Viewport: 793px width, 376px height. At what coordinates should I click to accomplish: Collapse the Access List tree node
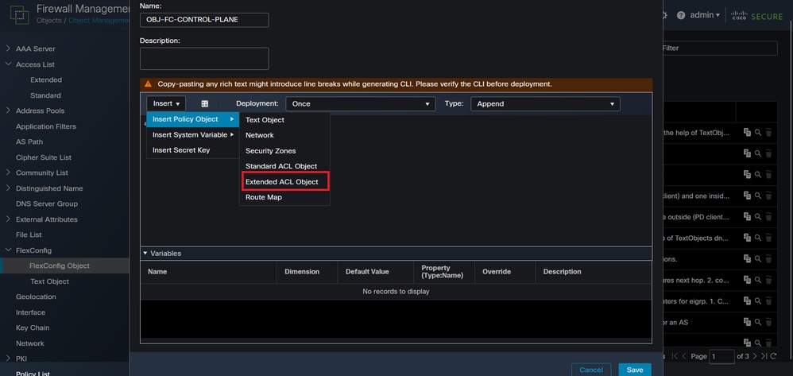(8, 64)
